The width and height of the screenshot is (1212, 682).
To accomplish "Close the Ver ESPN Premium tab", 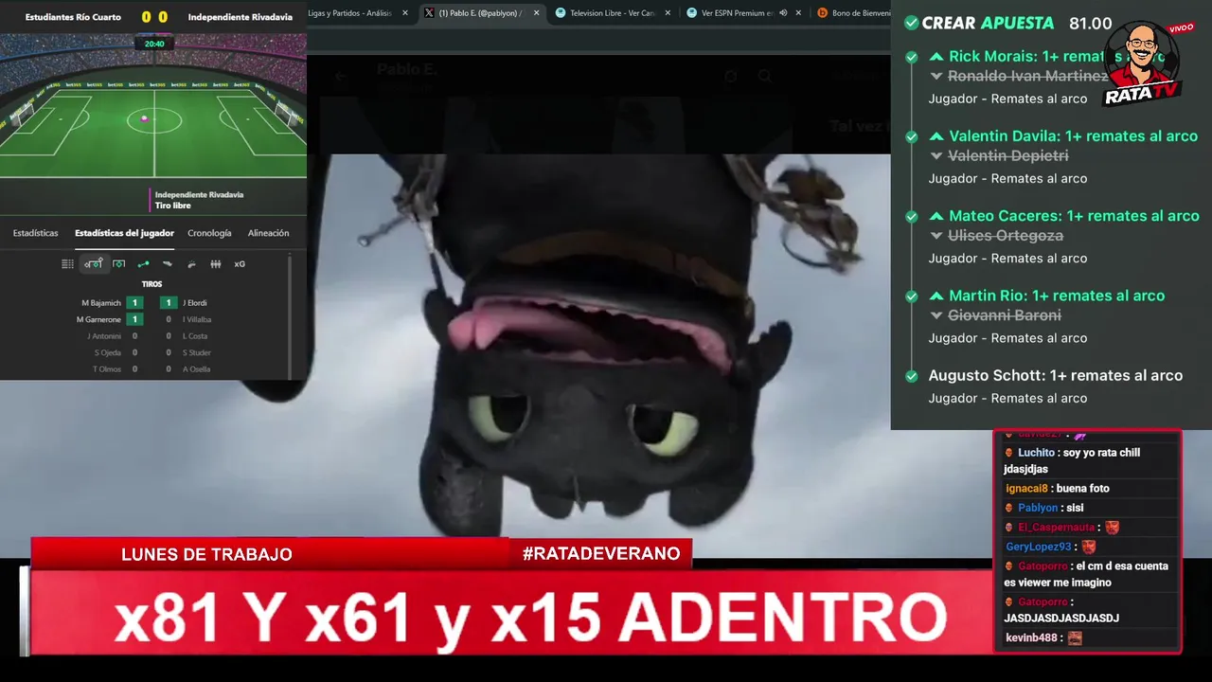I will (797, 13).
